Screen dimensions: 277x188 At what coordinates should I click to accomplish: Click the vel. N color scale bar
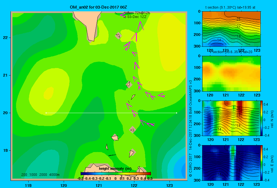[x=262, y=118]
